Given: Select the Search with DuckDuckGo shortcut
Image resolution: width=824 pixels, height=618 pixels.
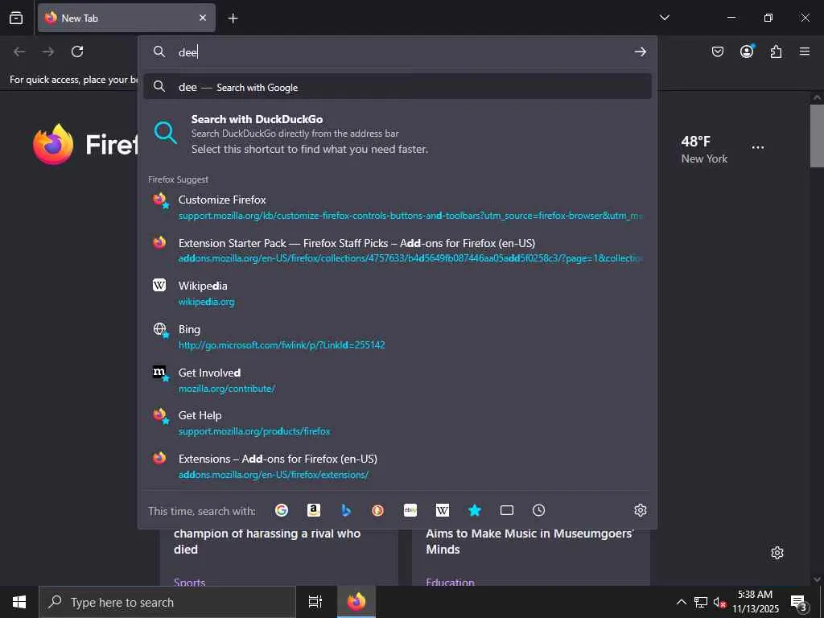Looking at the screenshot, I should click(x=398, y=134).
